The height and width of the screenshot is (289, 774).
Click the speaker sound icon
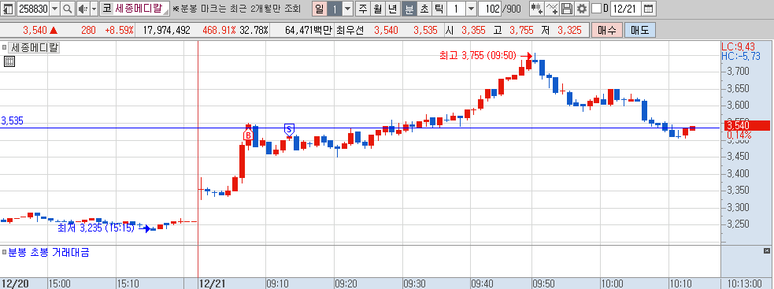[x=83, y=9]
